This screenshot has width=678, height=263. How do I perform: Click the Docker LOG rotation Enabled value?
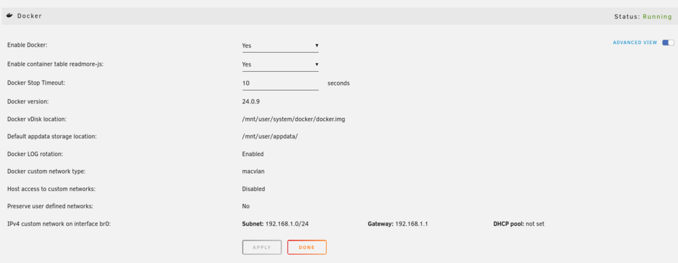click(253, 154)
